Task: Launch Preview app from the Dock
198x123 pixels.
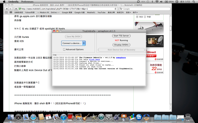Action: pyautogui.click(x=56, y=117)
